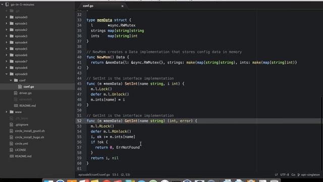
Task: Open the circle.yml file
Action: [x=21, y=144]
